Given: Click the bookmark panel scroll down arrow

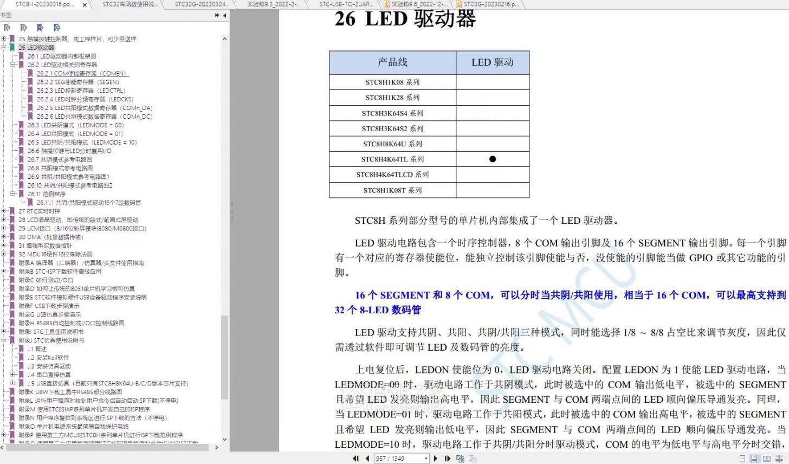Looking at the screenshot, I should coord(225,440).
